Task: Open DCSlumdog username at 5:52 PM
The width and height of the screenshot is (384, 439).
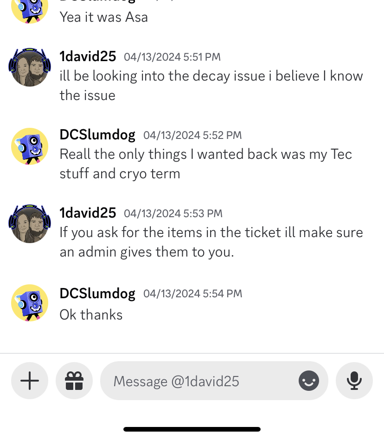Action: click(97, 135)
